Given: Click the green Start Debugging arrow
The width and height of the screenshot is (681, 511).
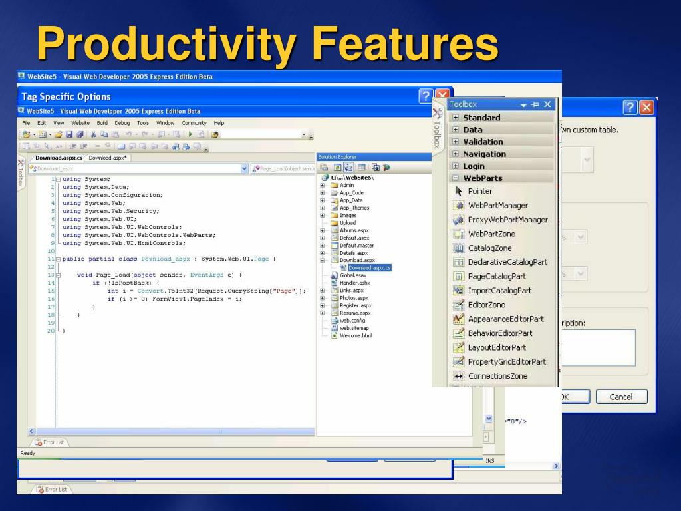Looking at the screenshot, I should 190,134.
